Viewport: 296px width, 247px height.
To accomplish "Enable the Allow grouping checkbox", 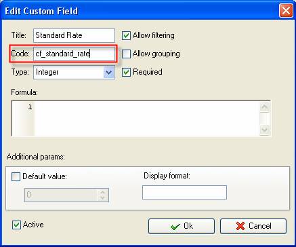I will pyautogui.click(x=126, y=54).
